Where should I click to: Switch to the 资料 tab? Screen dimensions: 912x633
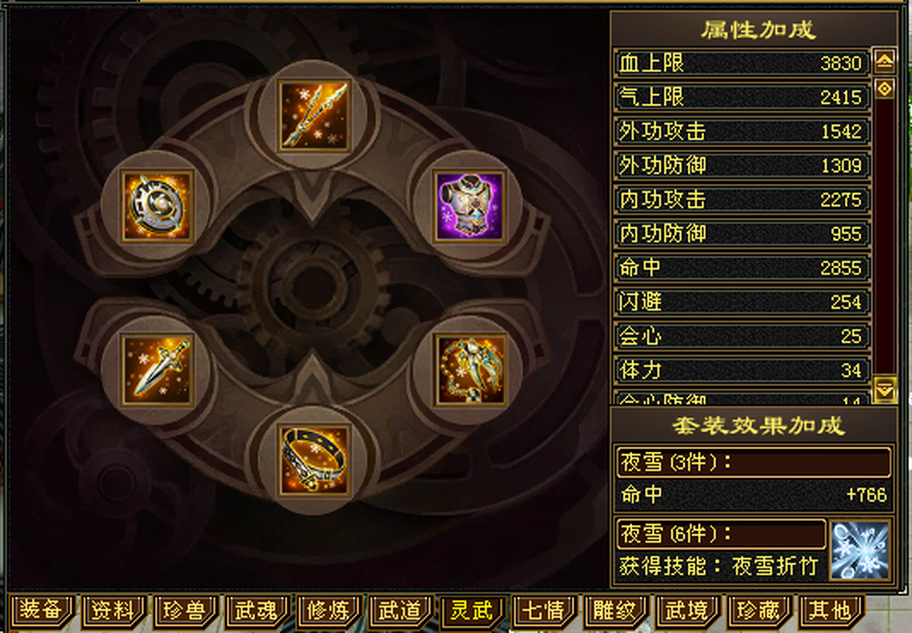pos(113,611)
